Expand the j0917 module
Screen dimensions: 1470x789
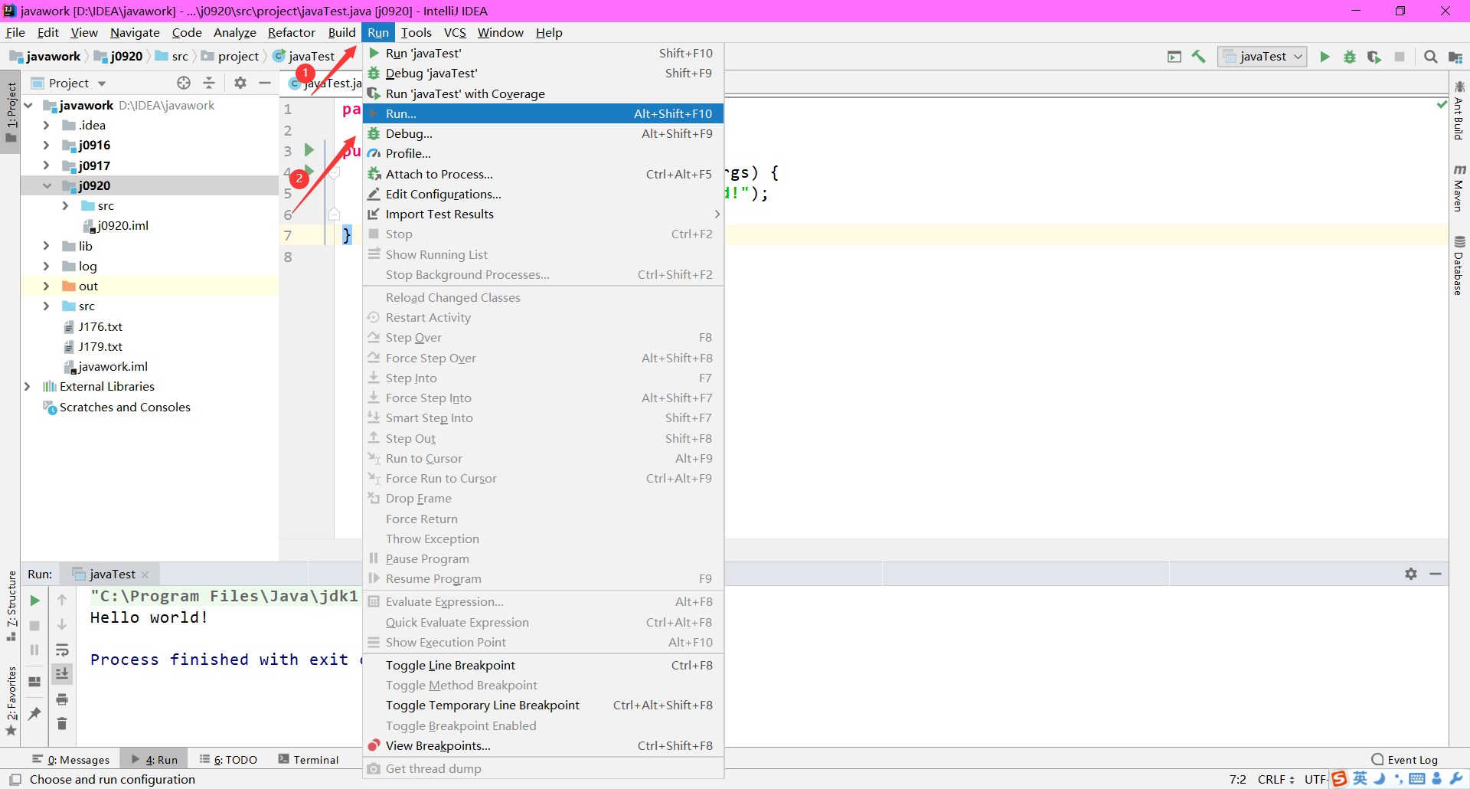46,165
